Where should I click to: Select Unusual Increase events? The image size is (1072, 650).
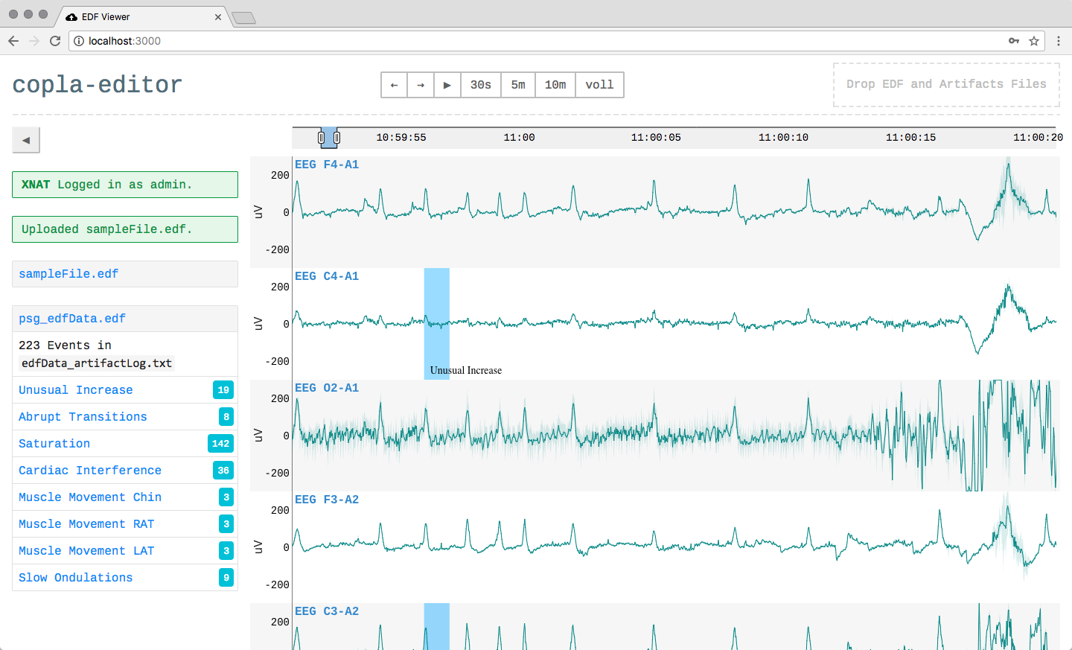[x=125, y=390]
